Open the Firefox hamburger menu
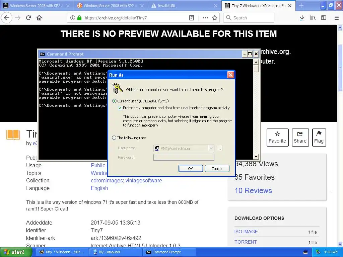343x257 pixels. tap(336, 18)
